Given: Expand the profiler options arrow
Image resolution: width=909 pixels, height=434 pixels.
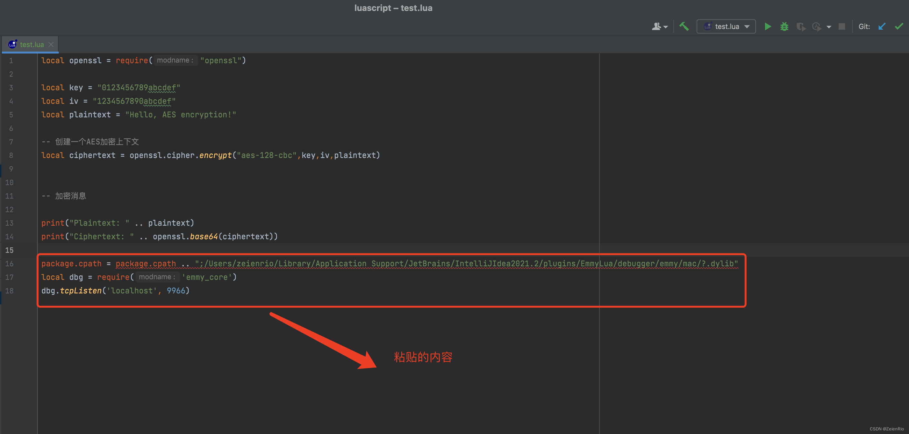Looking at the screenshot, I should click(829, 27).
